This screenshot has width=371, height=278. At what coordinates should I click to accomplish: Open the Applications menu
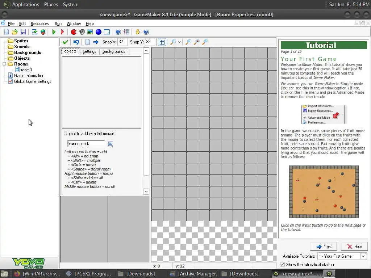coord(26,4)
